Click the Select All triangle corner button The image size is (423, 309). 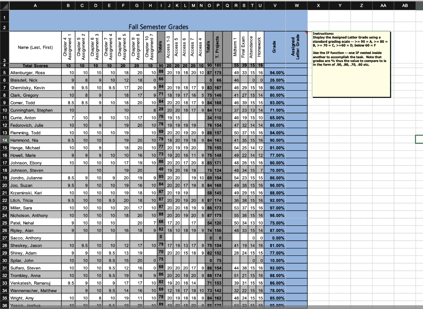tap(4, 5)
